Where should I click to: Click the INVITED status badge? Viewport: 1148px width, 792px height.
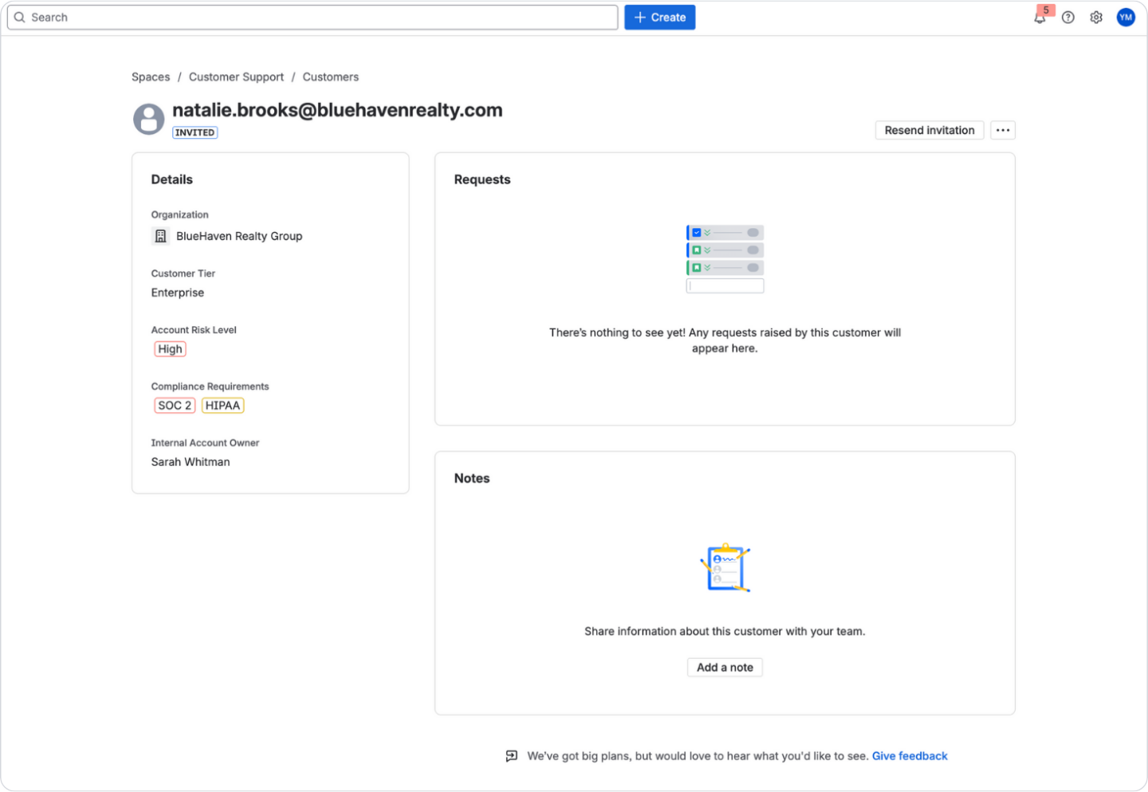click(195, 132)
